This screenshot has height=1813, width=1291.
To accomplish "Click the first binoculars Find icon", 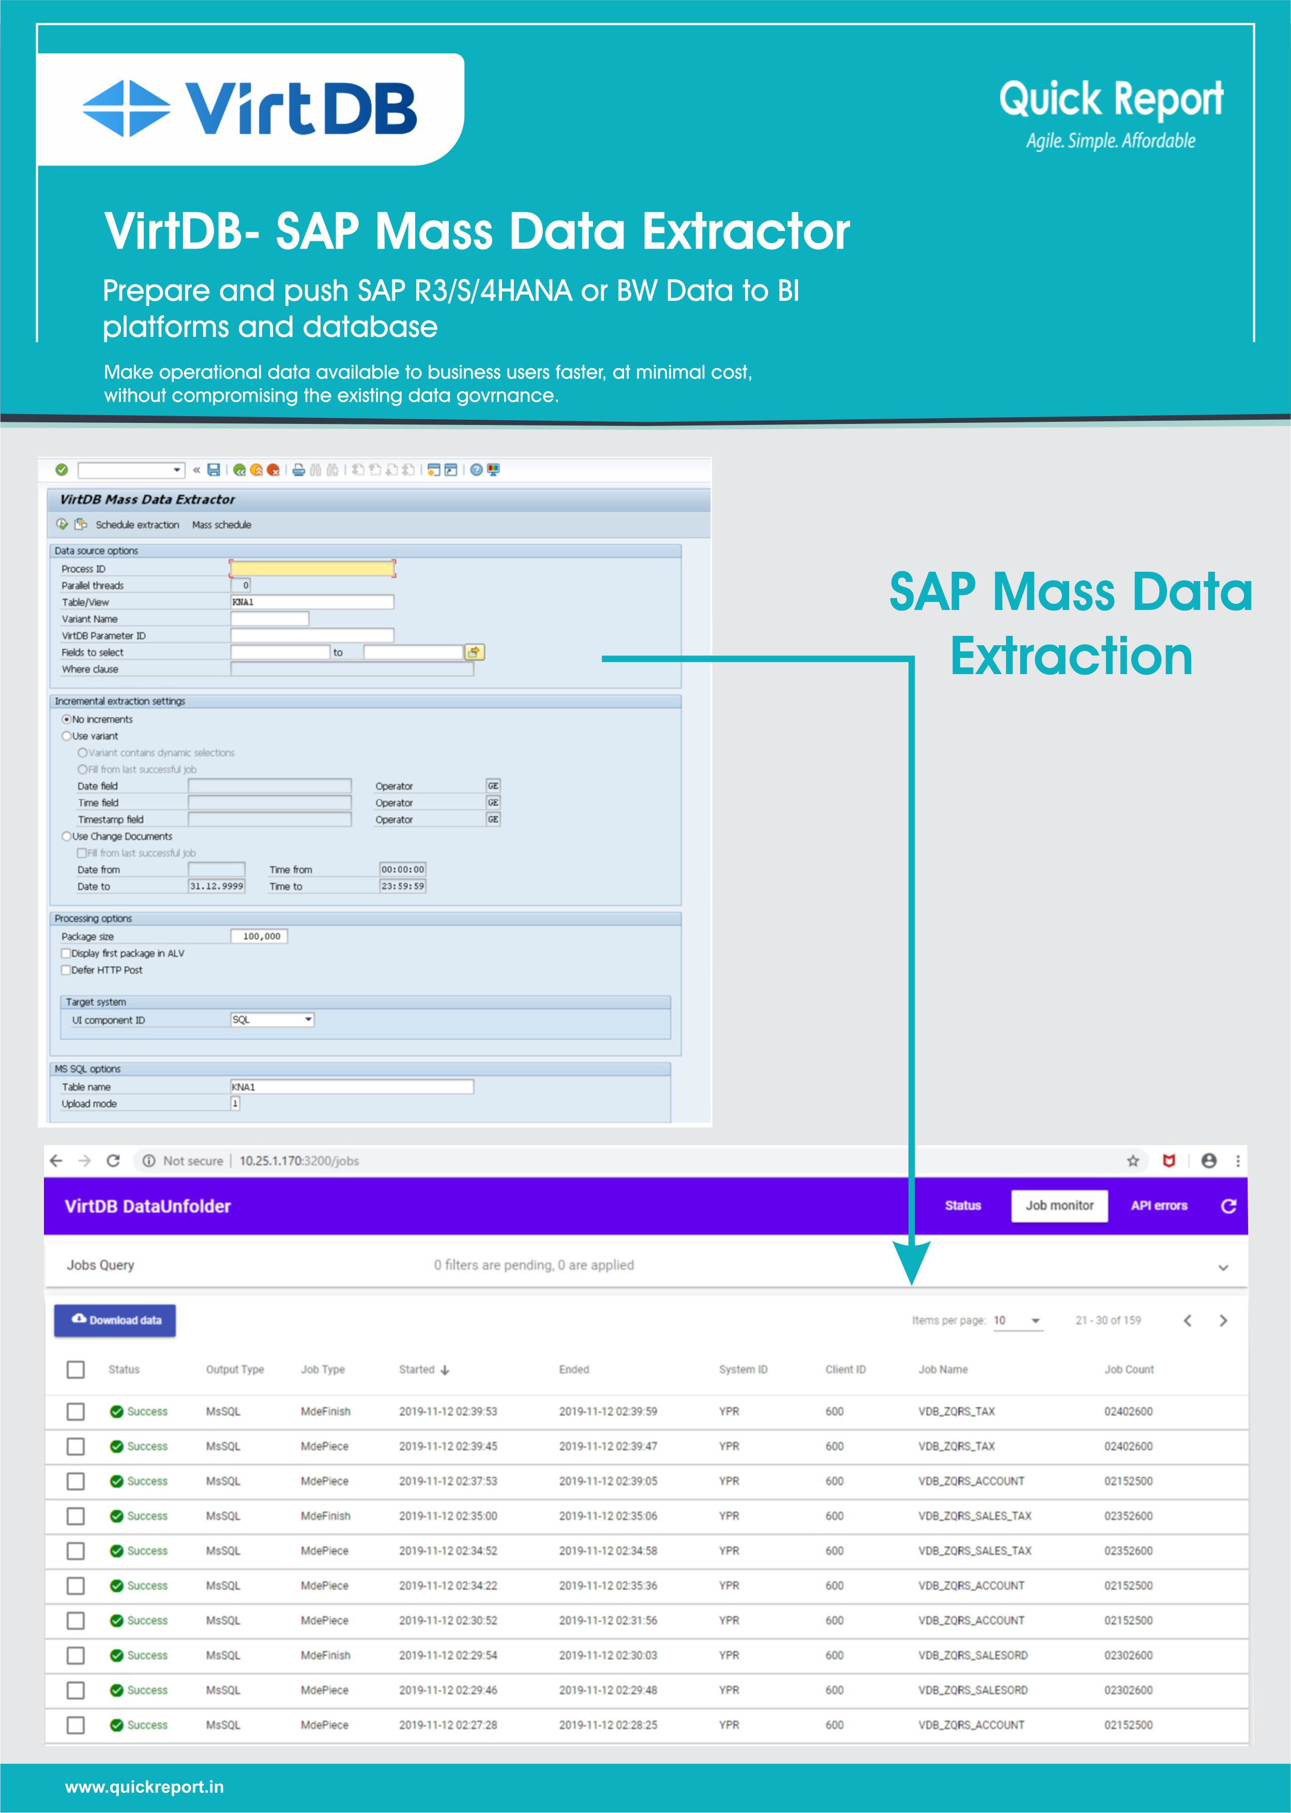I will 315,470.
